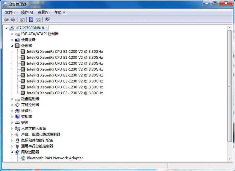Click the 处理器 category chip icon
This screenshot has width=235, height=171.
click(17, 46)
